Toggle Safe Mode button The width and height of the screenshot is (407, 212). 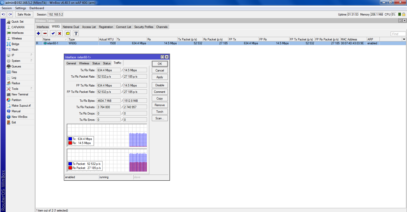point(24,15)
